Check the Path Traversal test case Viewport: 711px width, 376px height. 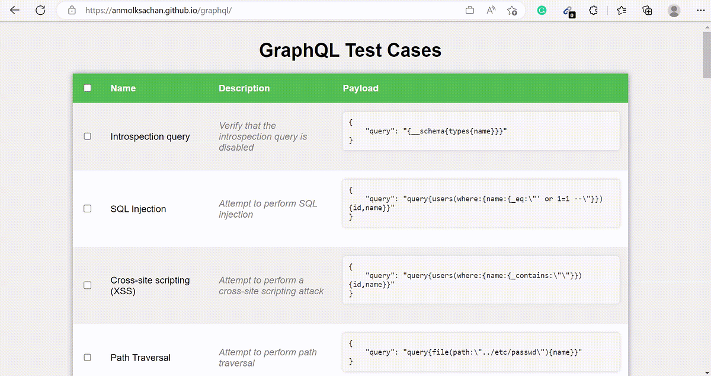tap(87, 357)
